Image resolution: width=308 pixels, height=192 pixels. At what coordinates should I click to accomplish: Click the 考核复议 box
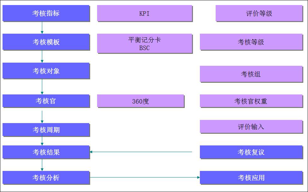[251, 152]
